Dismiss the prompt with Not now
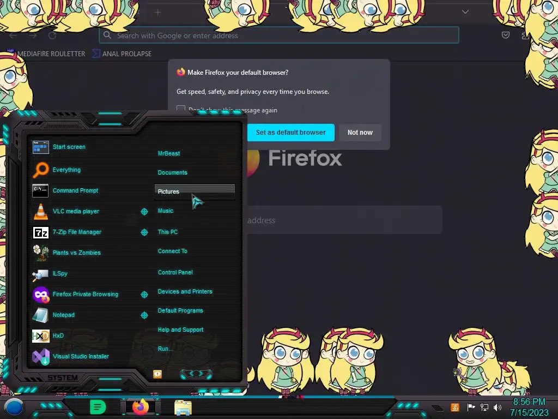Image resolution: width=558 pixels, height=419 pixels. pyautogui.click(x=360, y=133)
